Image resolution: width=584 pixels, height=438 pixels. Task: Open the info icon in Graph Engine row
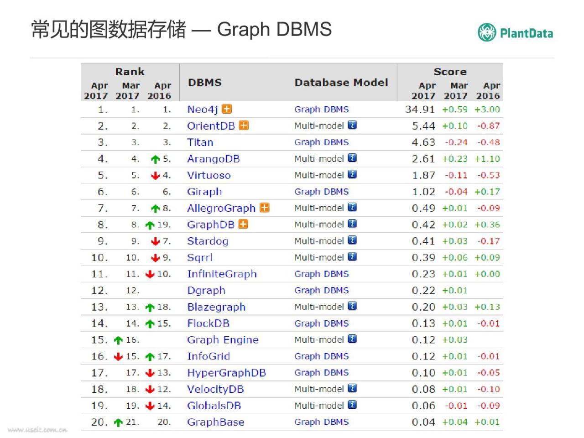[x=352, y=339]
